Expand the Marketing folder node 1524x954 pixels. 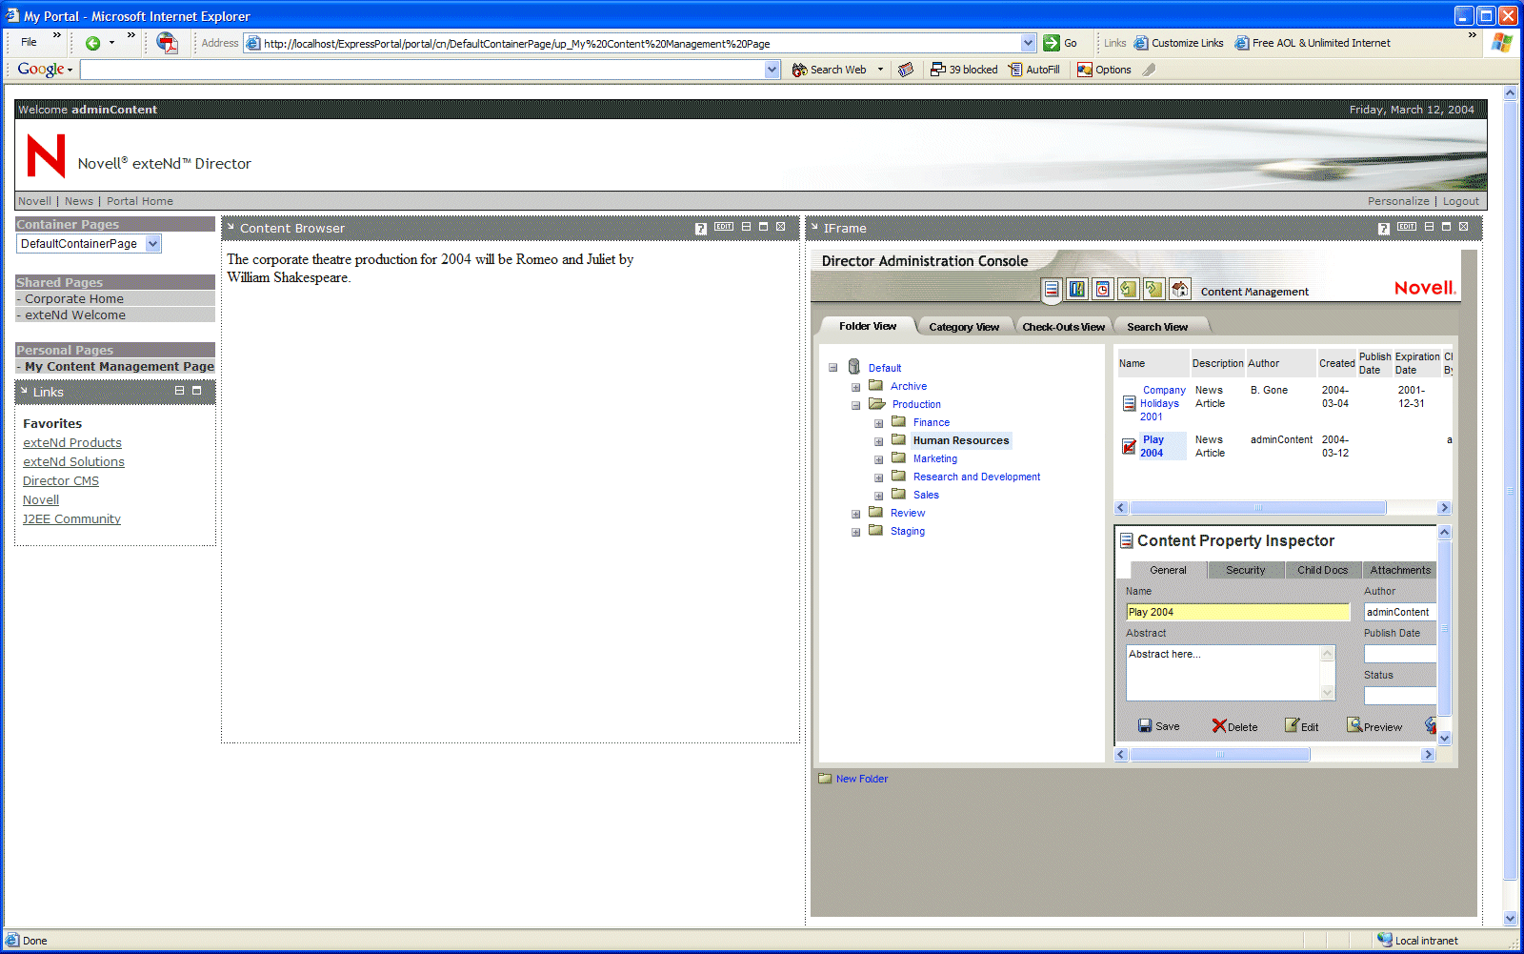(878, 459)
